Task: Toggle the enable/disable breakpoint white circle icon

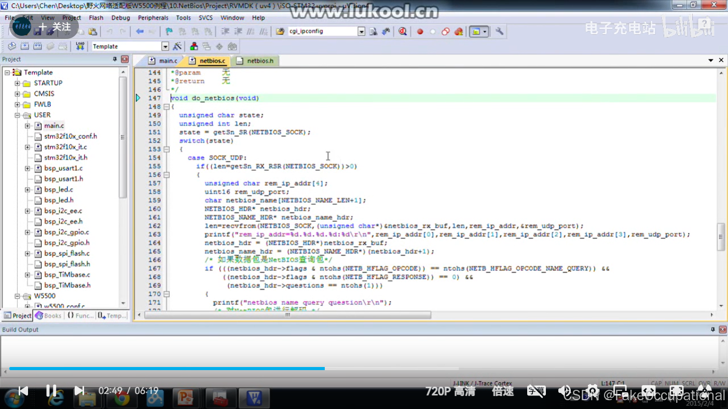Action: (433, 32)
